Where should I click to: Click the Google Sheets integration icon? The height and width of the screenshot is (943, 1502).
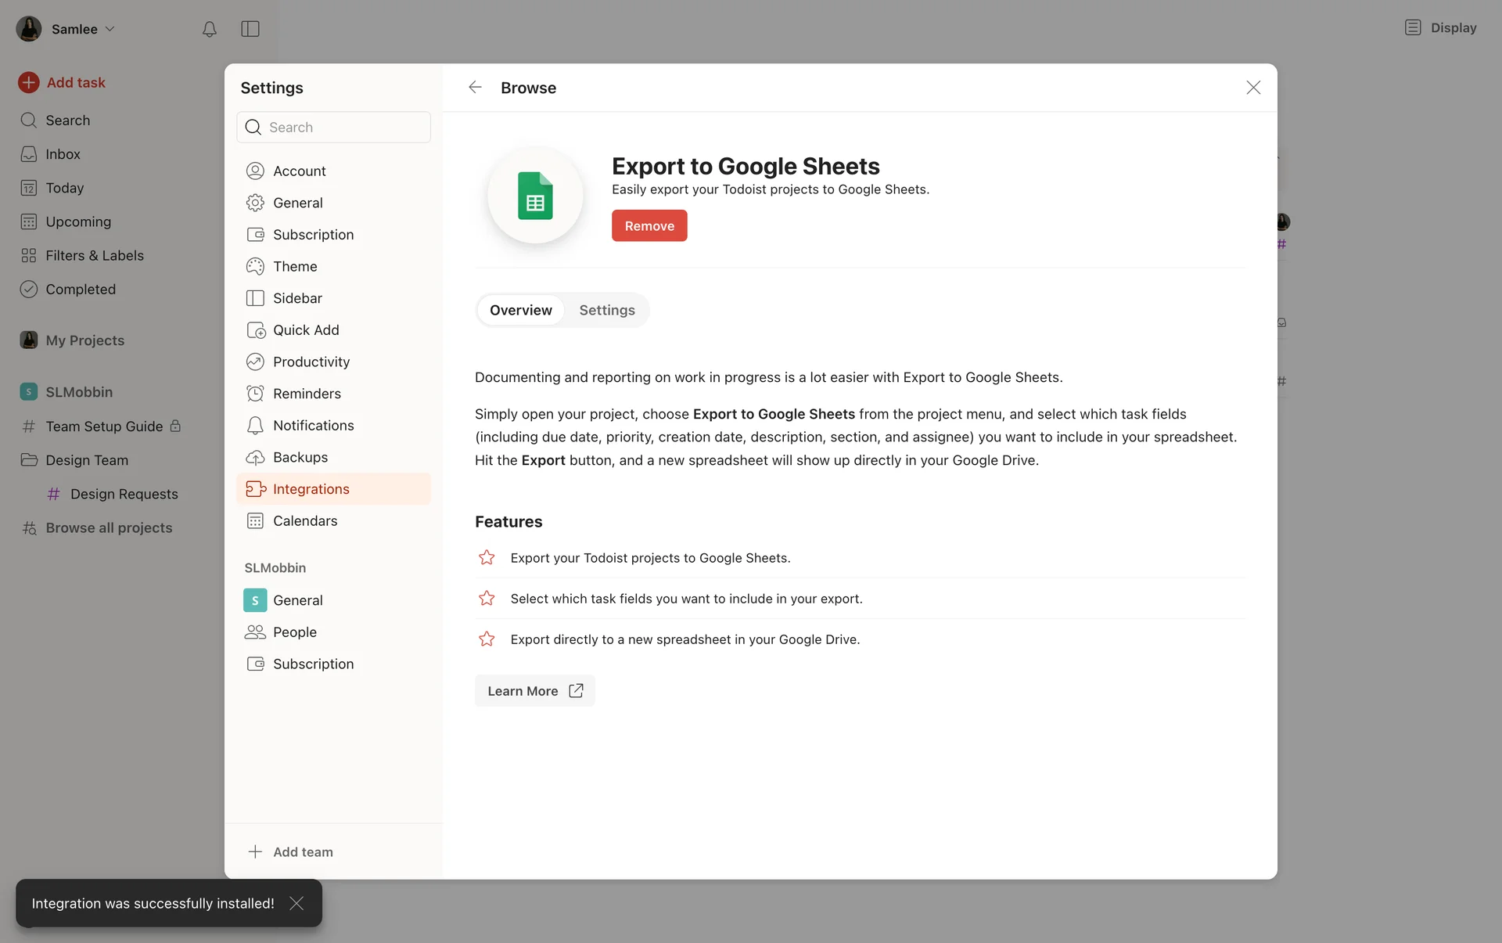click(x=535, y=196)
